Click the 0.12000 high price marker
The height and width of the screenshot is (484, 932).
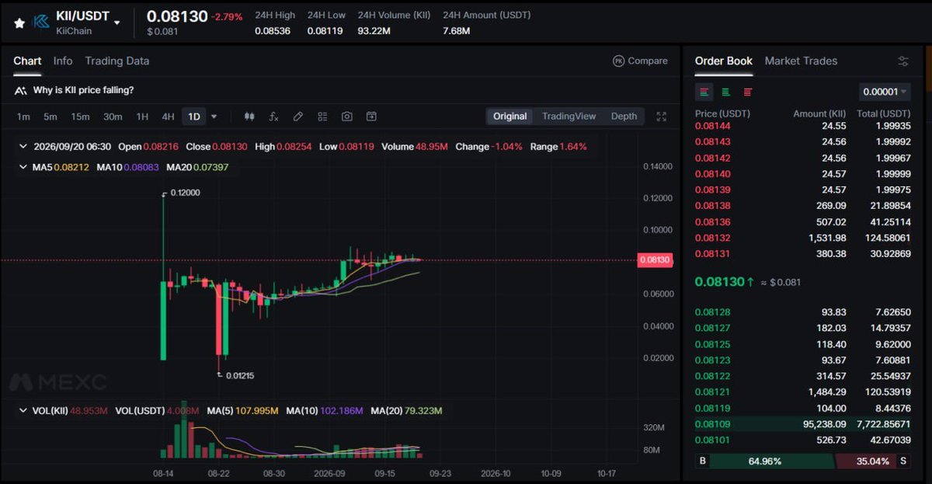tap(186, 193)
